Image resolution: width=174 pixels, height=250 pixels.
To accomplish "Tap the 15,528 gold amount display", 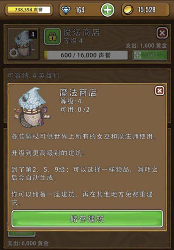I will coord(147,10).
